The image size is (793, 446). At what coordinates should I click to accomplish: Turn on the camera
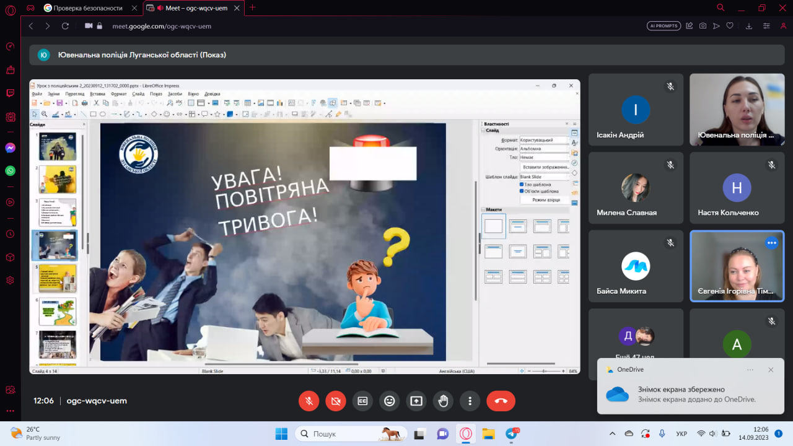click(335, 401)
